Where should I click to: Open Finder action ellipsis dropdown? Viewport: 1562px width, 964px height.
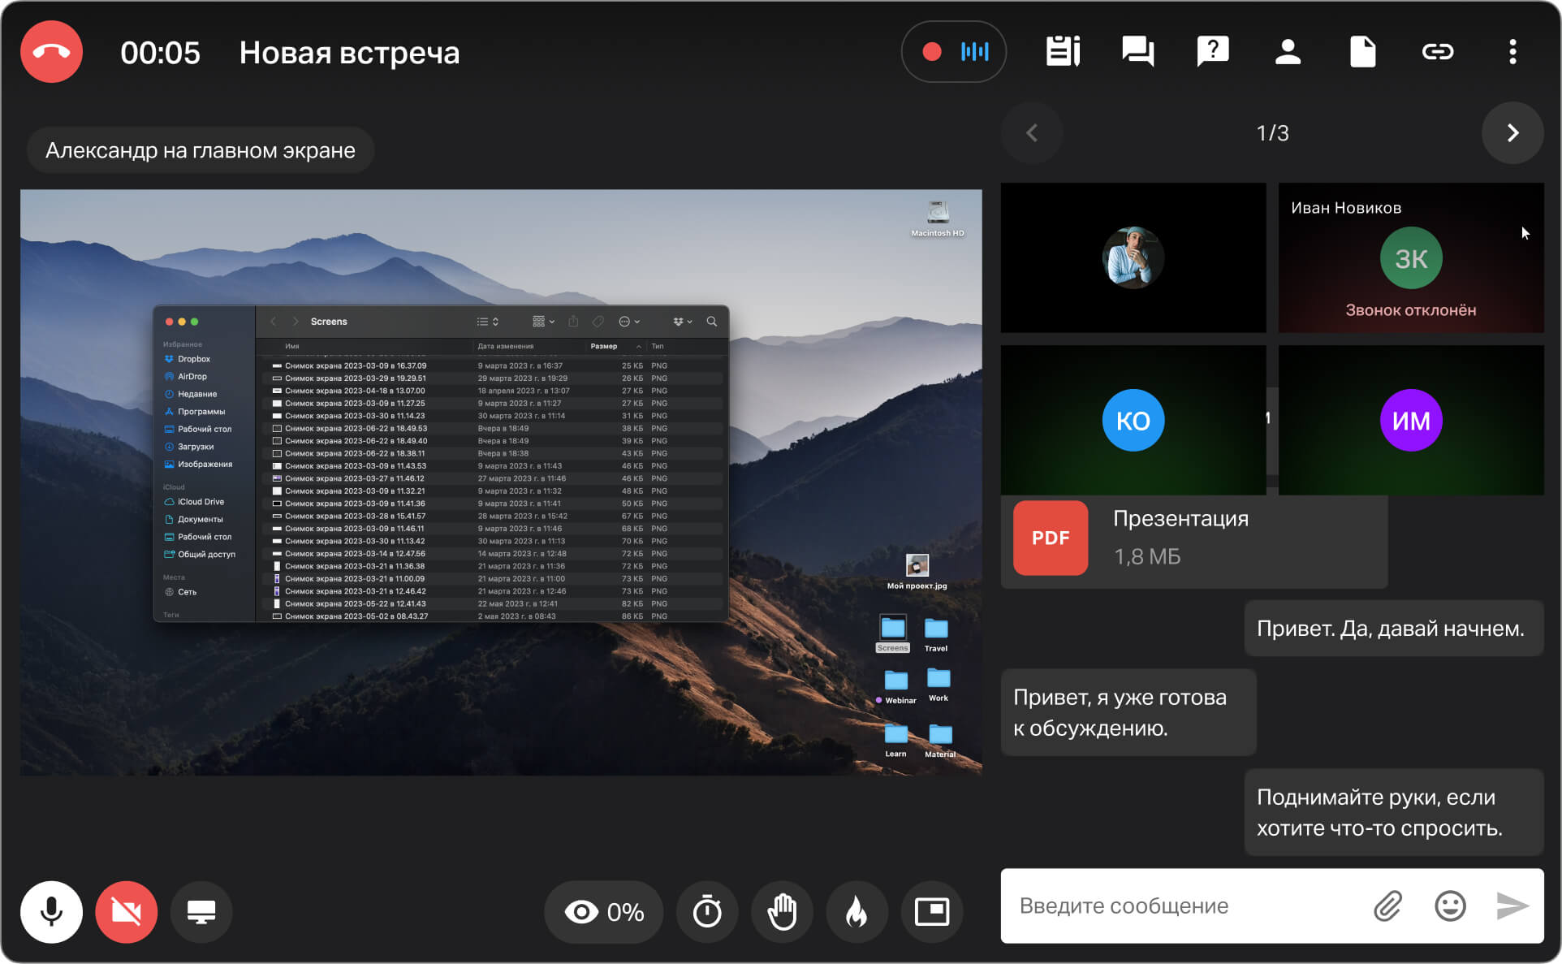(x=629, y=322)
